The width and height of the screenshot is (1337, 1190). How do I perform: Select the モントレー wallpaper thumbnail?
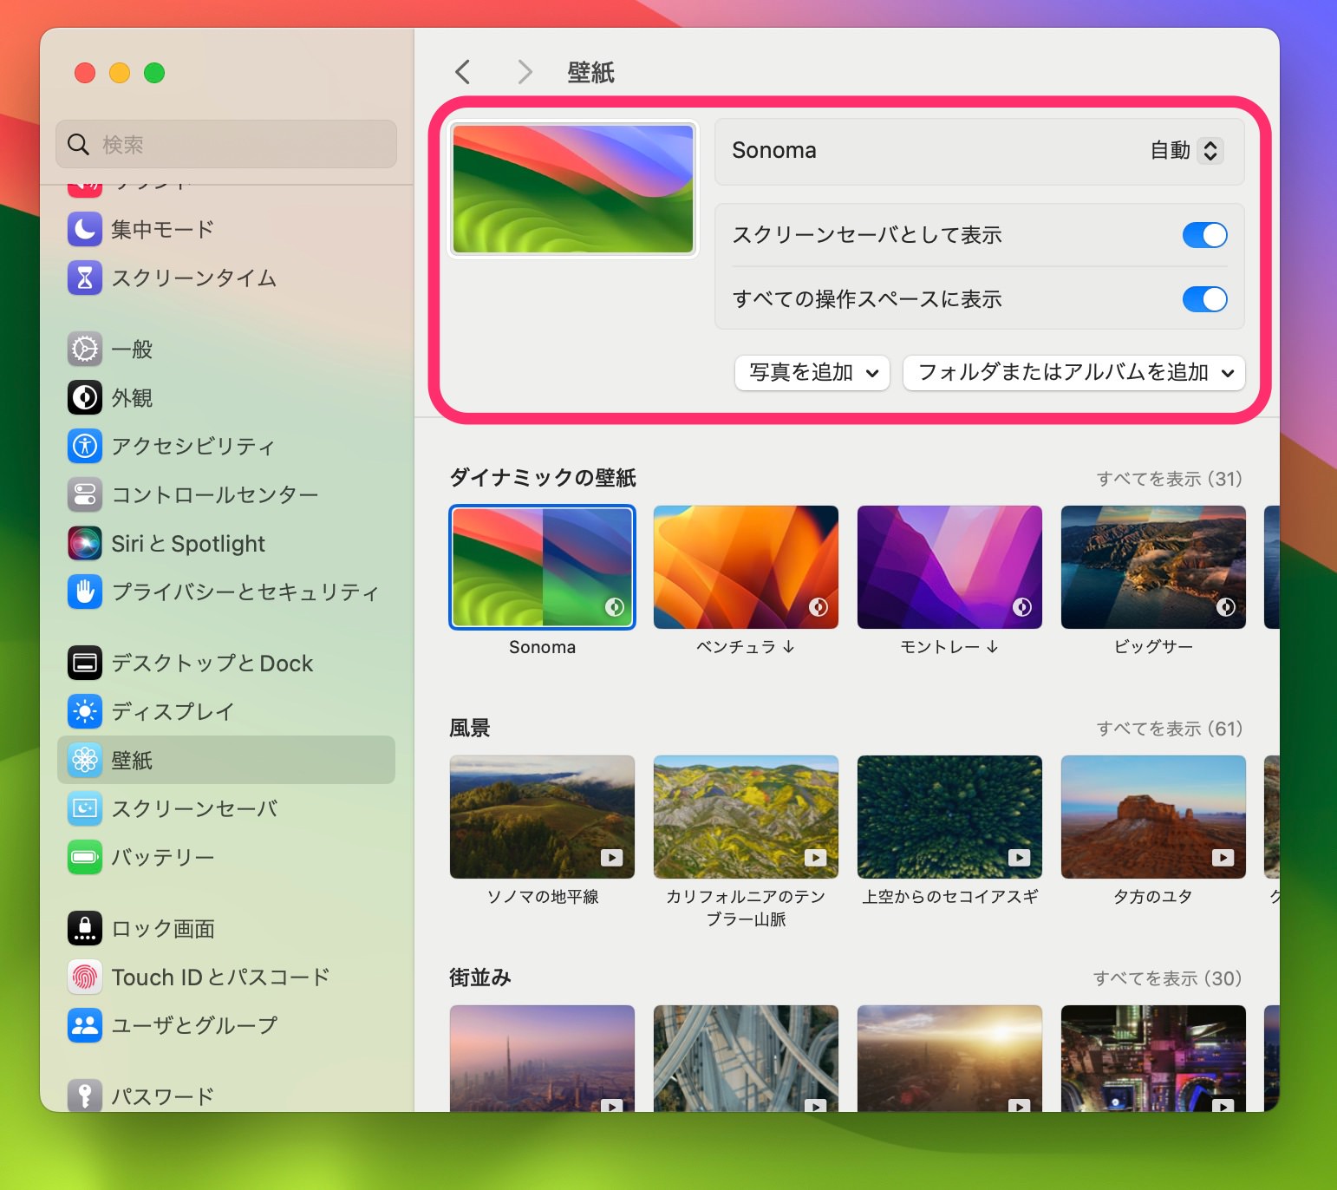click(949, 567)
